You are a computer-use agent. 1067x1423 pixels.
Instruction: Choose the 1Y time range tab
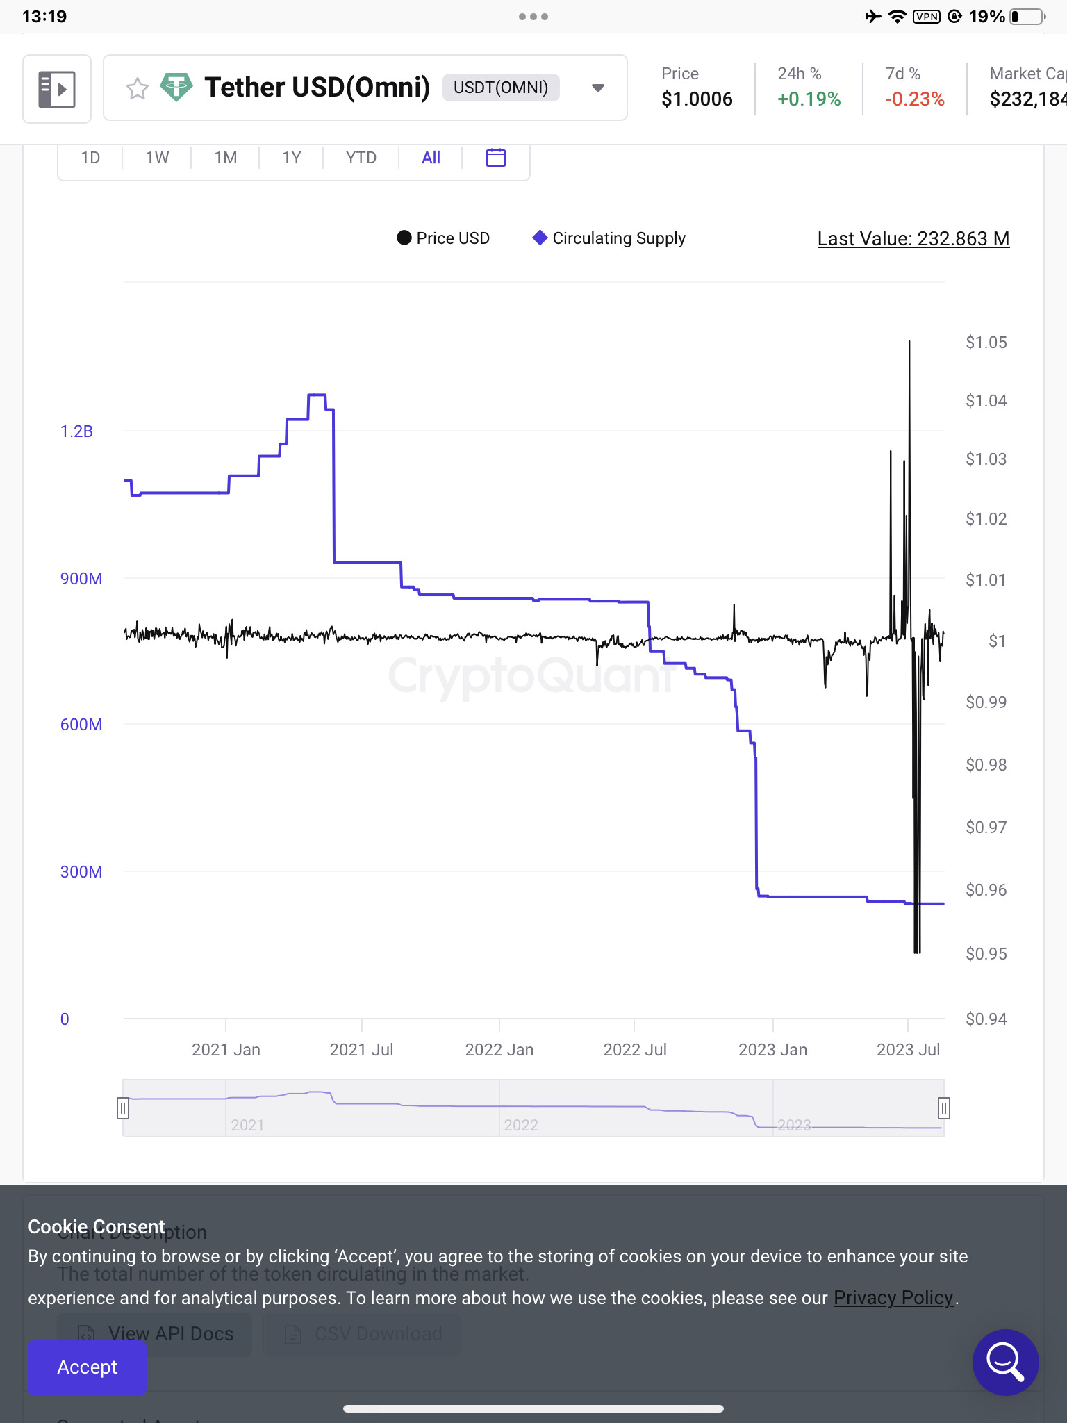(x=292, y=158)
